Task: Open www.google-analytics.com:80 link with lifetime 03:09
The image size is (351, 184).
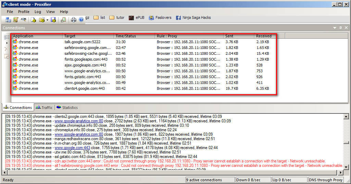Action: (x=79, y=121)
